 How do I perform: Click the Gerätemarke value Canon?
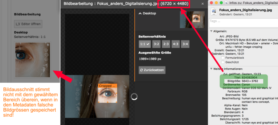point(246,84)
